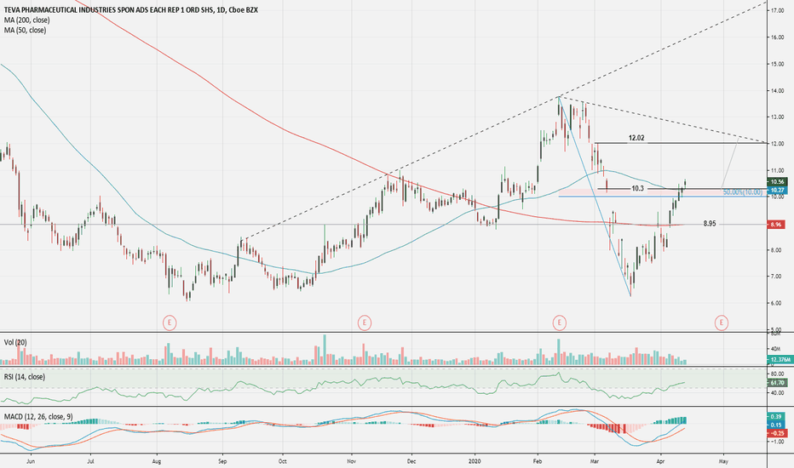Click the 17.00 price axis label
The image size is (794, 468).
778,10
